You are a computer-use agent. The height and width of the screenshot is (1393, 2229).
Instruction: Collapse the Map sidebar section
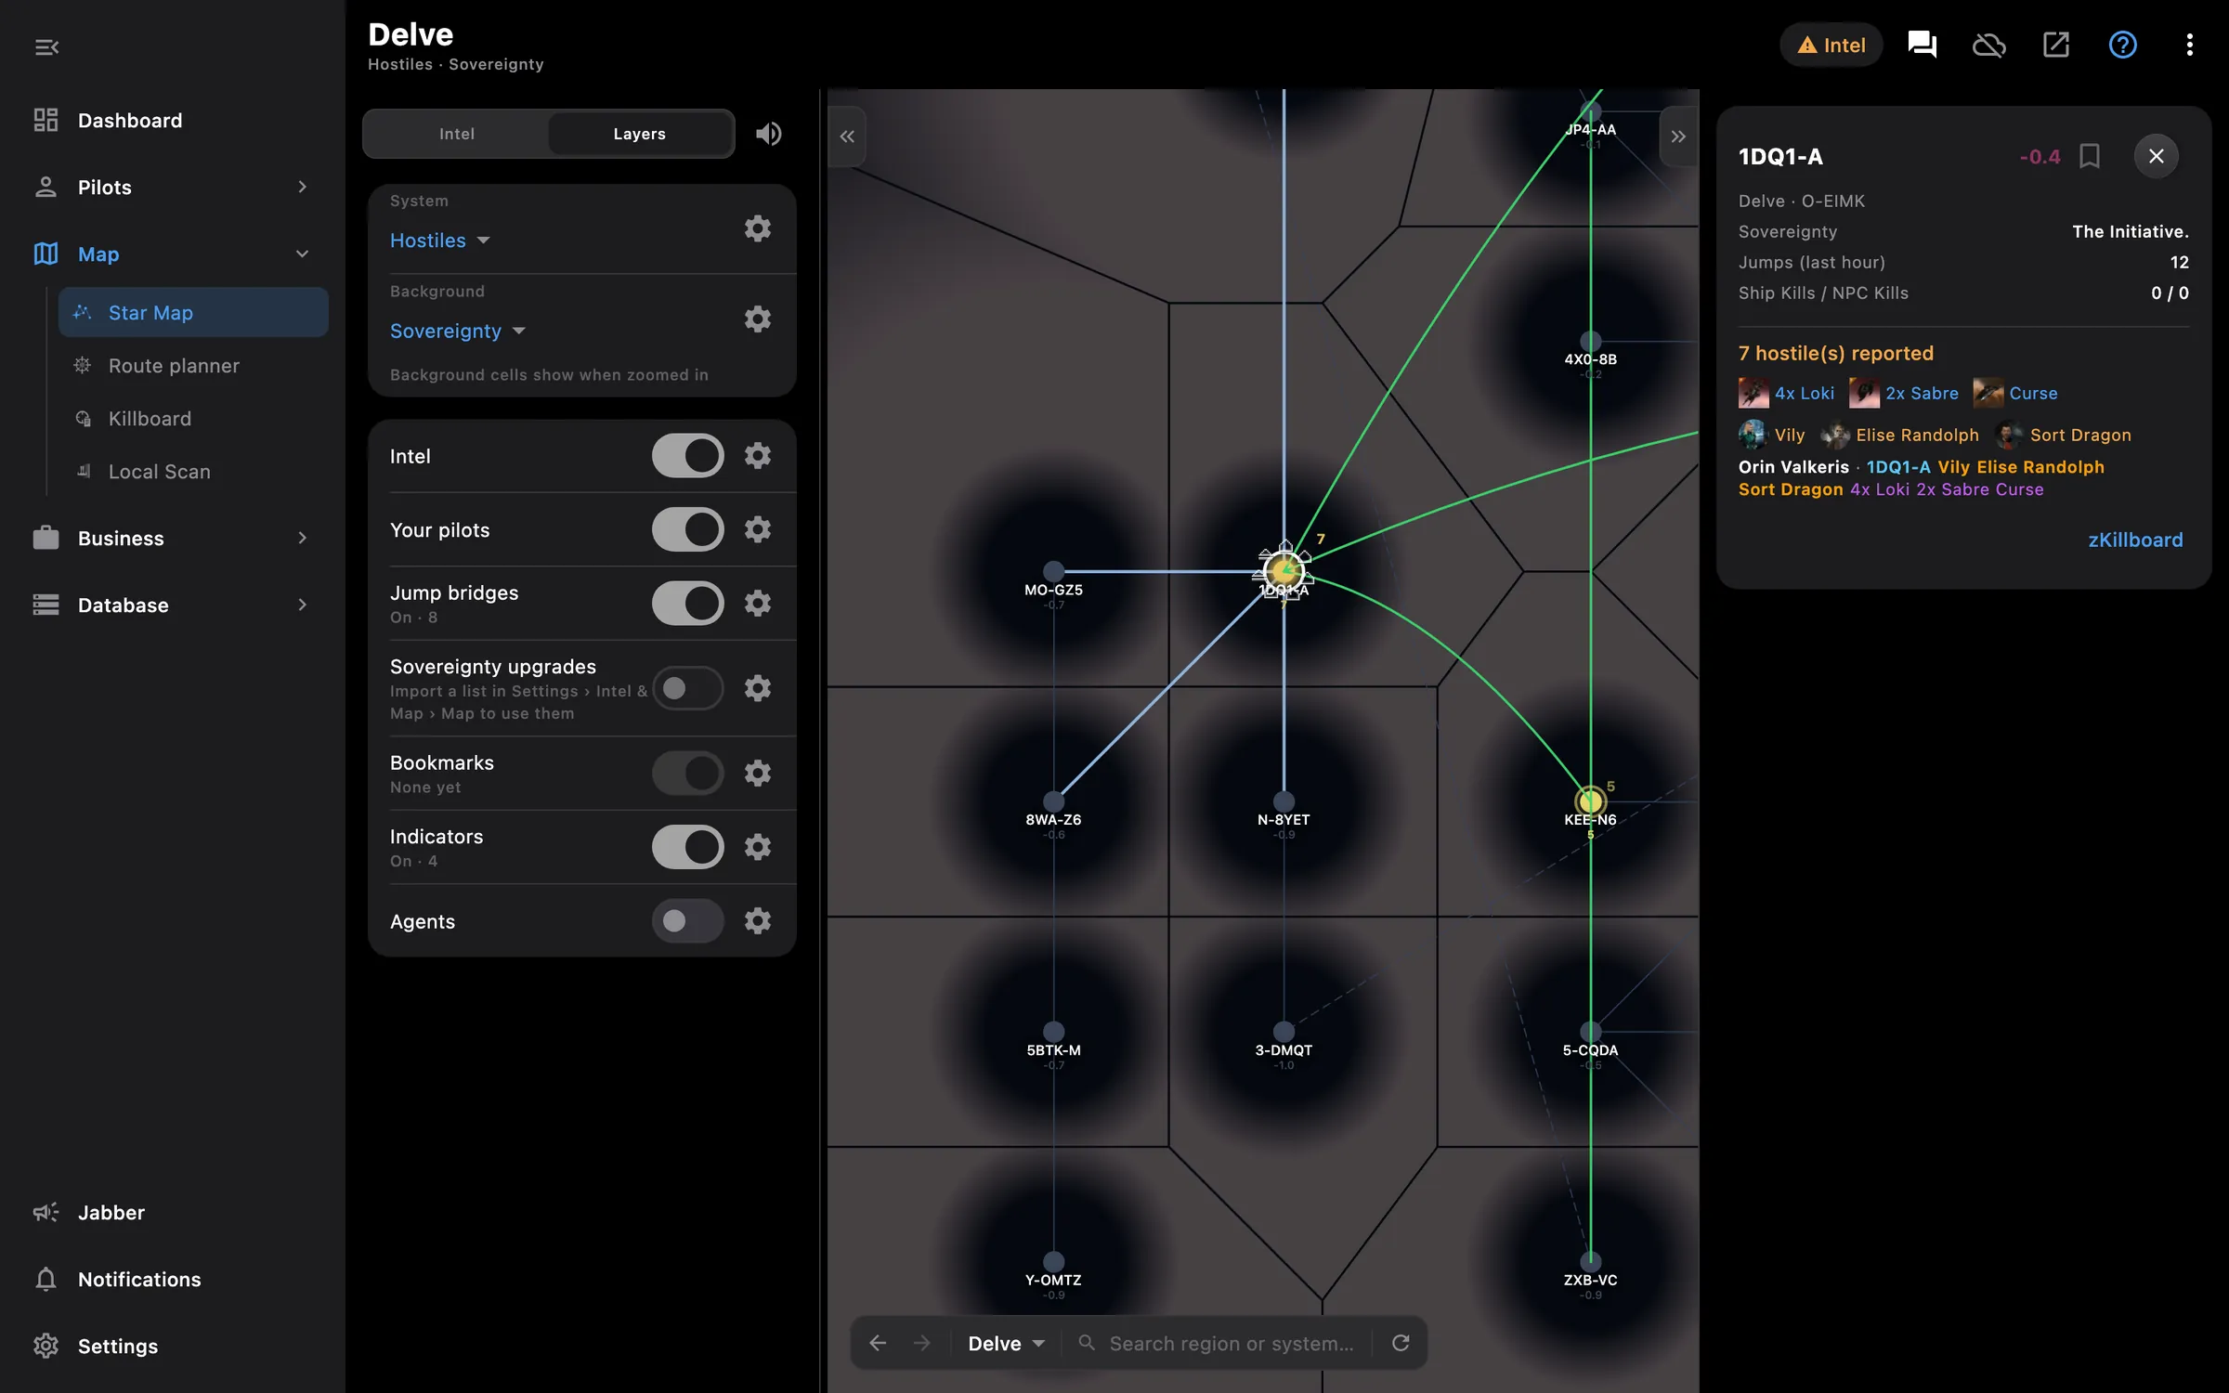tap(173, 254)
